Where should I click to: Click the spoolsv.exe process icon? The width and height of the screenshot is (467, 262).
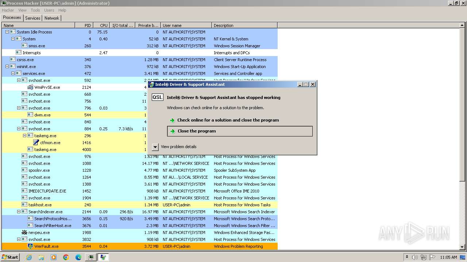coord(24,170)
